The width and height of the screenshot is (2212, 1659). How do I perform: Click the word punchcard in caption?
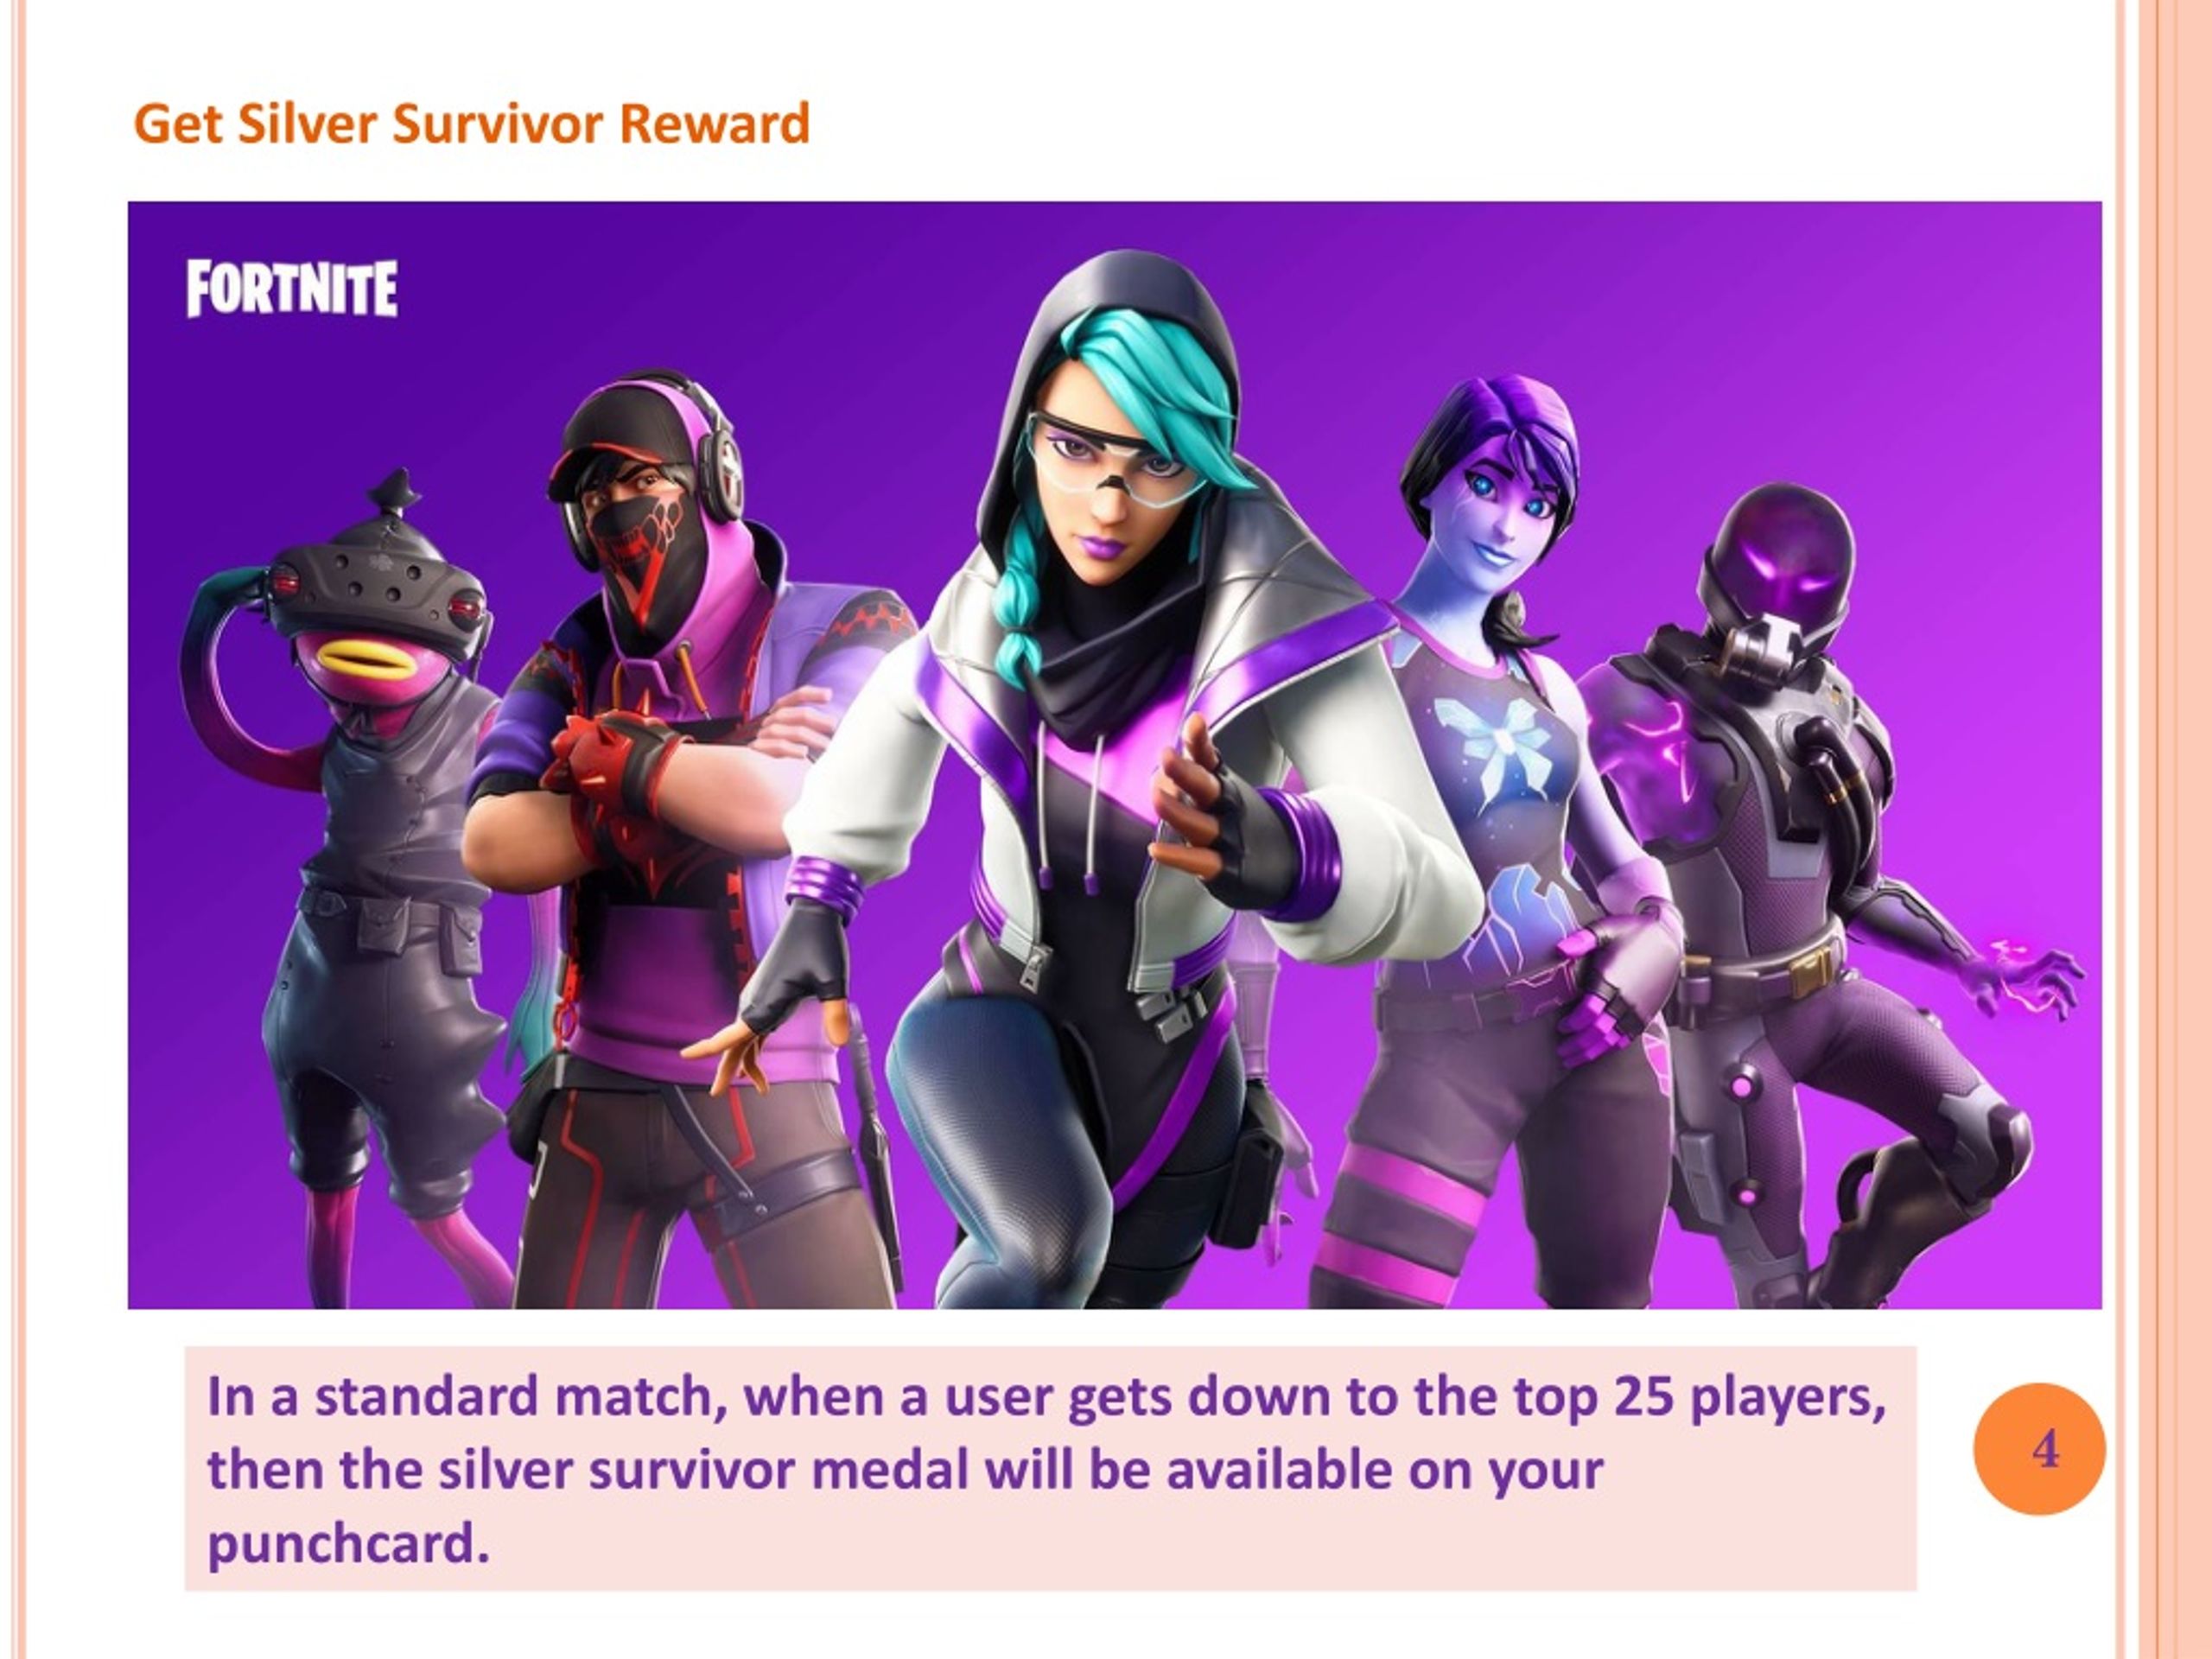click(348, 1544)
